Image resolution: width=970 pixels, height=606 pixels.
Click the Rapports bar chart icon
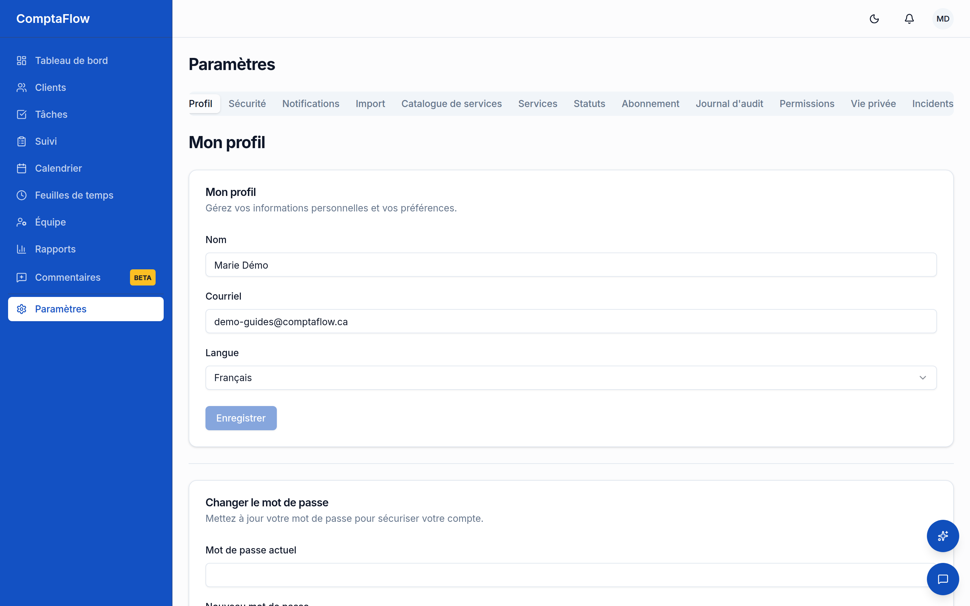pos(22,249)
